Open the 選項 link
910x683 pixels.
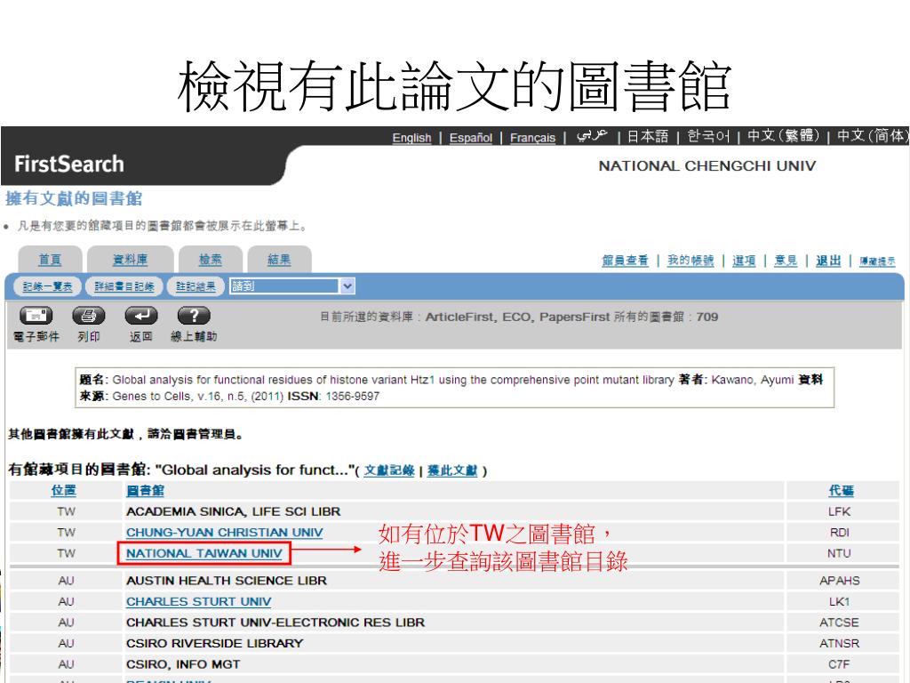[744, 261]
